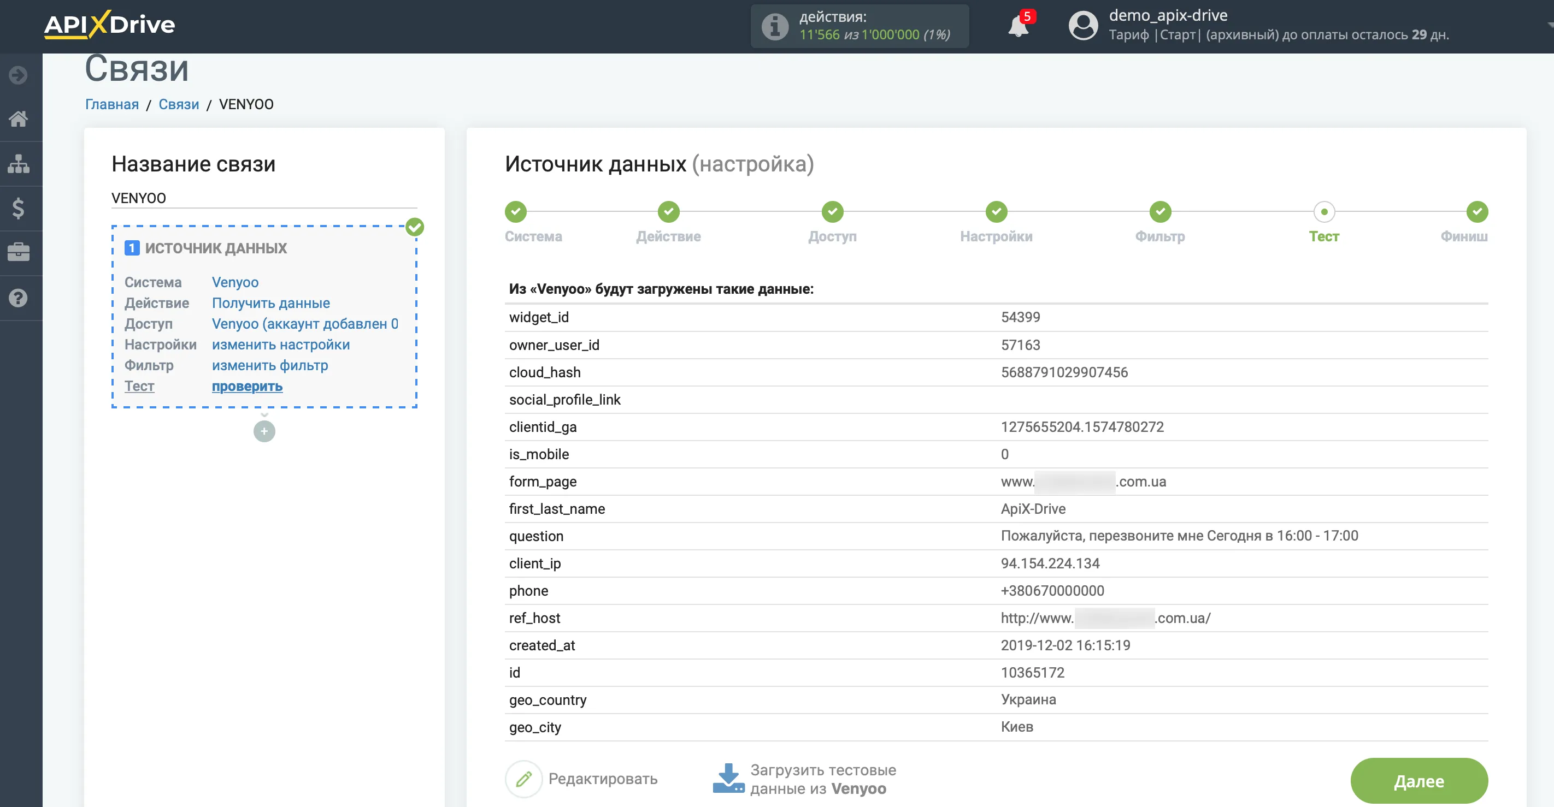This screenshot has height=807, width=1554.
Task: Click the ref_host field name
Action: click(534, 618)
